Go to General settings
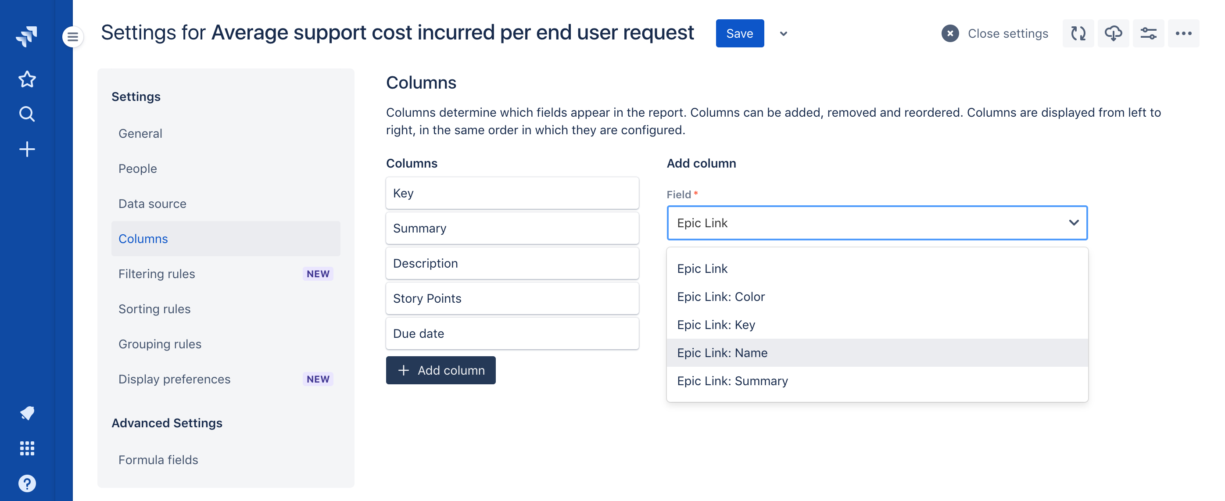 pos(226,133)
